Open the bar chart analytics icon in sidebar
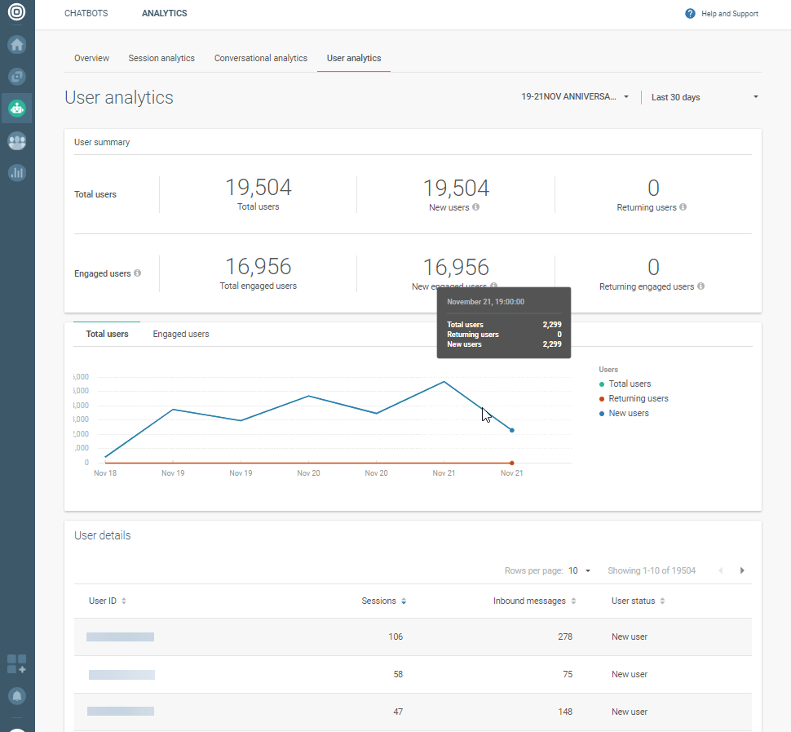Screen dimensions: 791x732 tap(16, 172)
